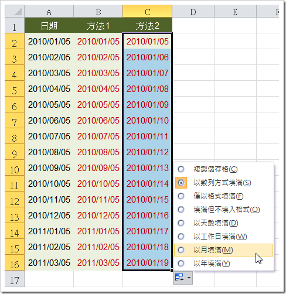Click cell B9 with red 2010/08/05
This screenshot has width=286, height=294.
pos(98,152)
